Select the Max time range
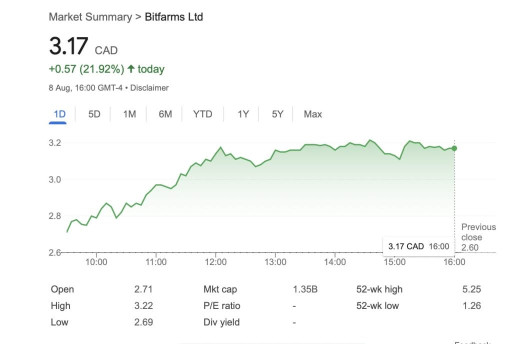 tap(312, 114)
